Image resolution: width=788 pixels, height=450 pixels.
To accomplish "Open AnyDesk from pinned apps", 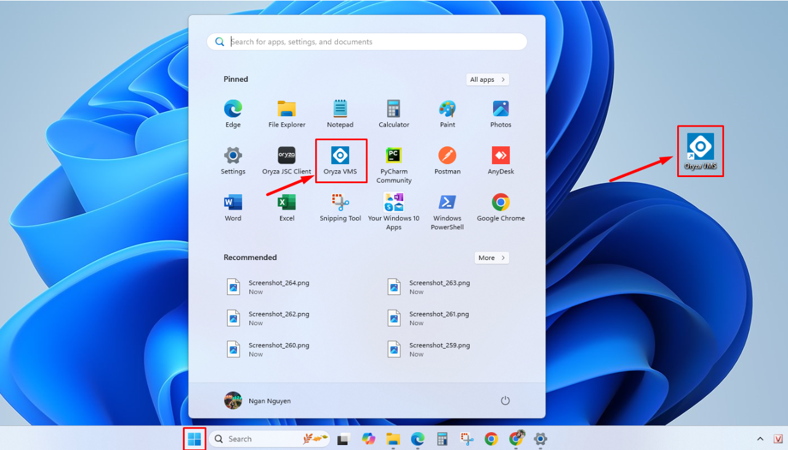I will coord(501,160).
